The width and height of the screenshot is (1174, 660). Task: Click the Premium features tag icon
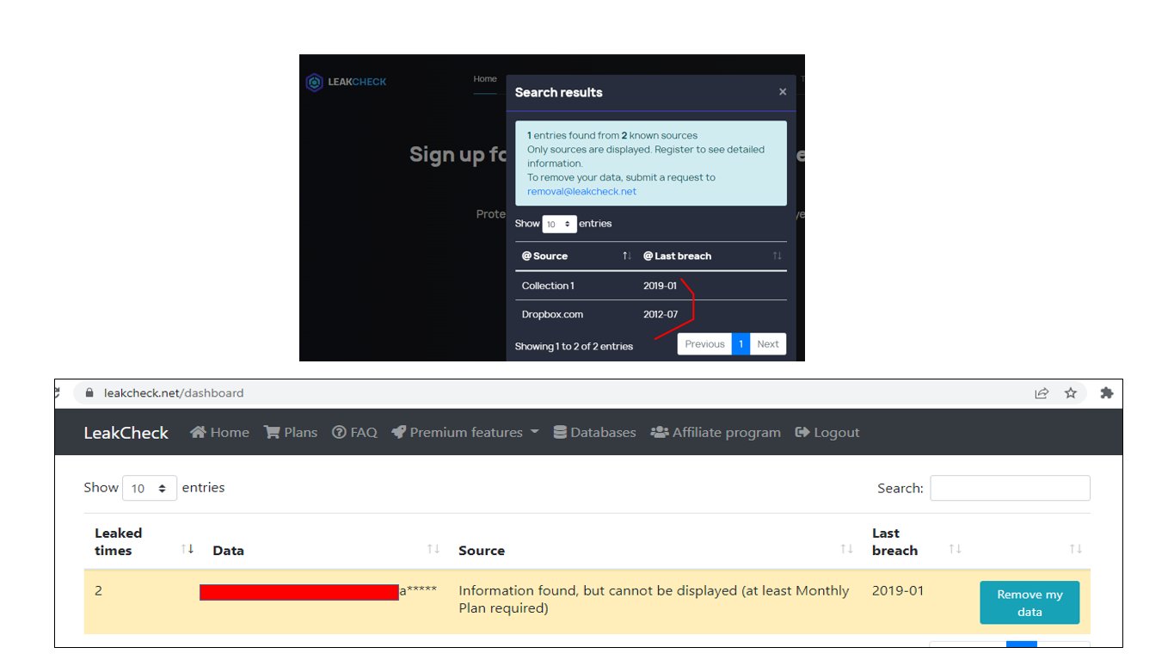click(399, 432)
